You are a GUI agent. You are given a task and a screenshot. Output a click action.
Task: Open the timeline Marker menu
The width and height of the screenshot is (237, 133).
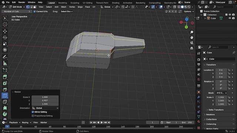click(44, 122)
